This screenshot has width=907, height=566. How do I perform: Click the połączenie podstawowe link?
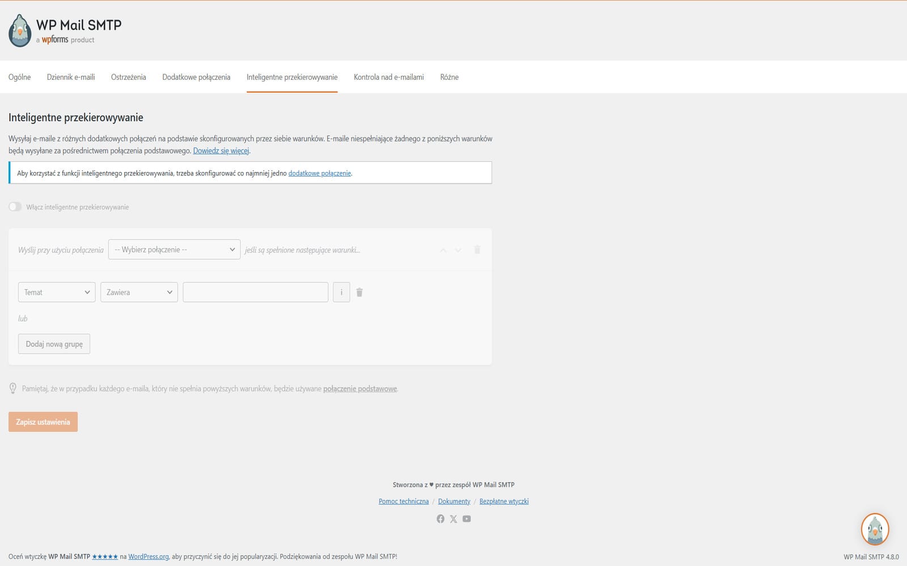pos(360,389)
